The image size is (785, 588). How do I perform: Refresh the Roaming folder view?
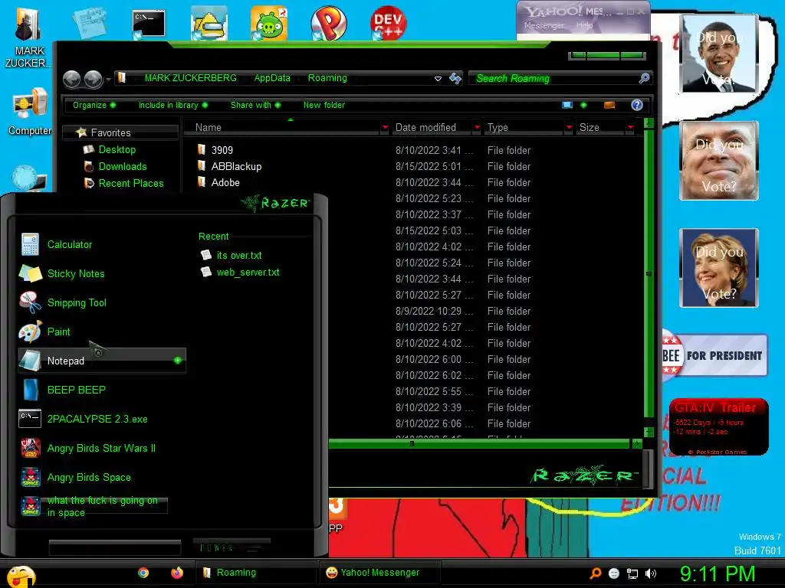click(455, 78)
